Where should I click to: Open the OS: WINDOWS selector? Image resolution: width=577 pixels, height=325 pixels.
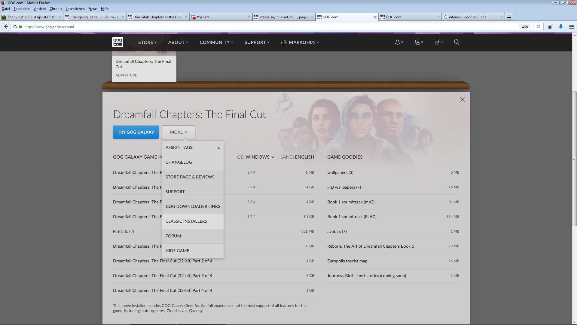coord(255,157)
